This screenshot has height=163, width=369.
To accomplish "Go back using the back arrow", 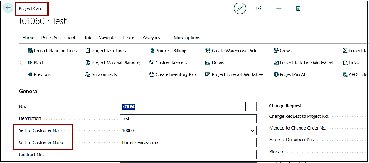I will click(8, 8).
